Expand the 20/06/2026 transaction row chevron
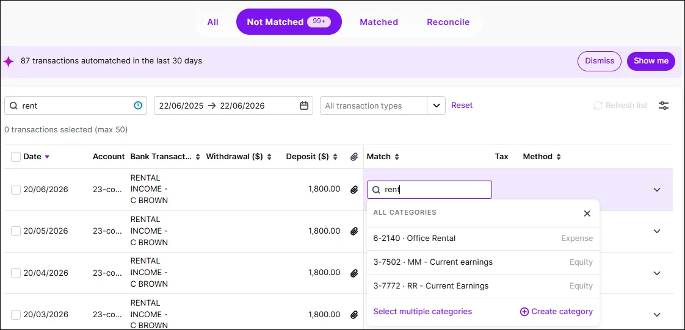Screen dimensions: 685x330 coord(656,190)
